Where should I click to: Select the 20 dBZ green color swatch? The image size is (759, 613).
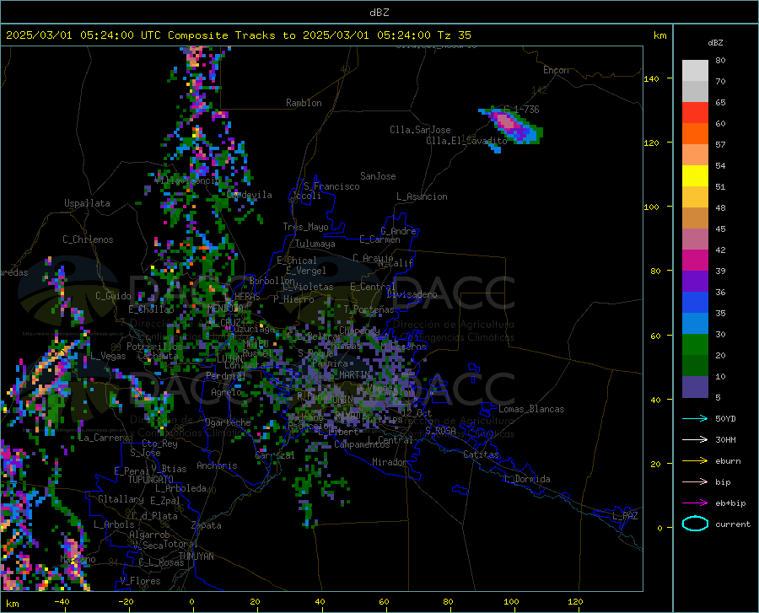coord(695,345)
